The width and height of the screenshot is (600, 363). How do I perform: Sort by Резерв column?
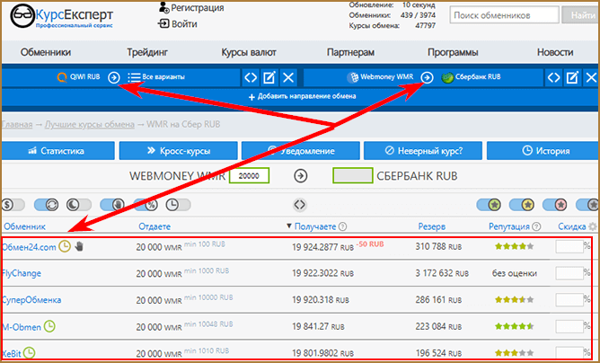click(x=432, y=226)
